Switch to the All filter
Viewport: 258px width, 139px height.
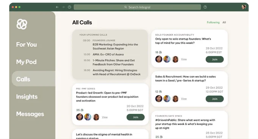[x=224, y=22]
